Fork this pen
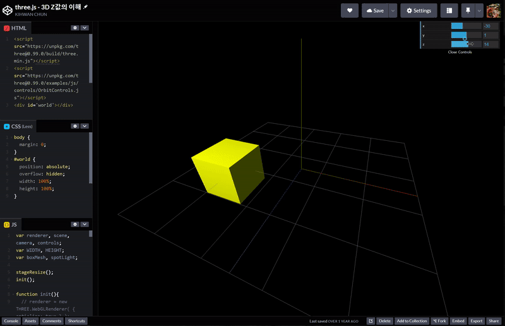 pos(439,321)
